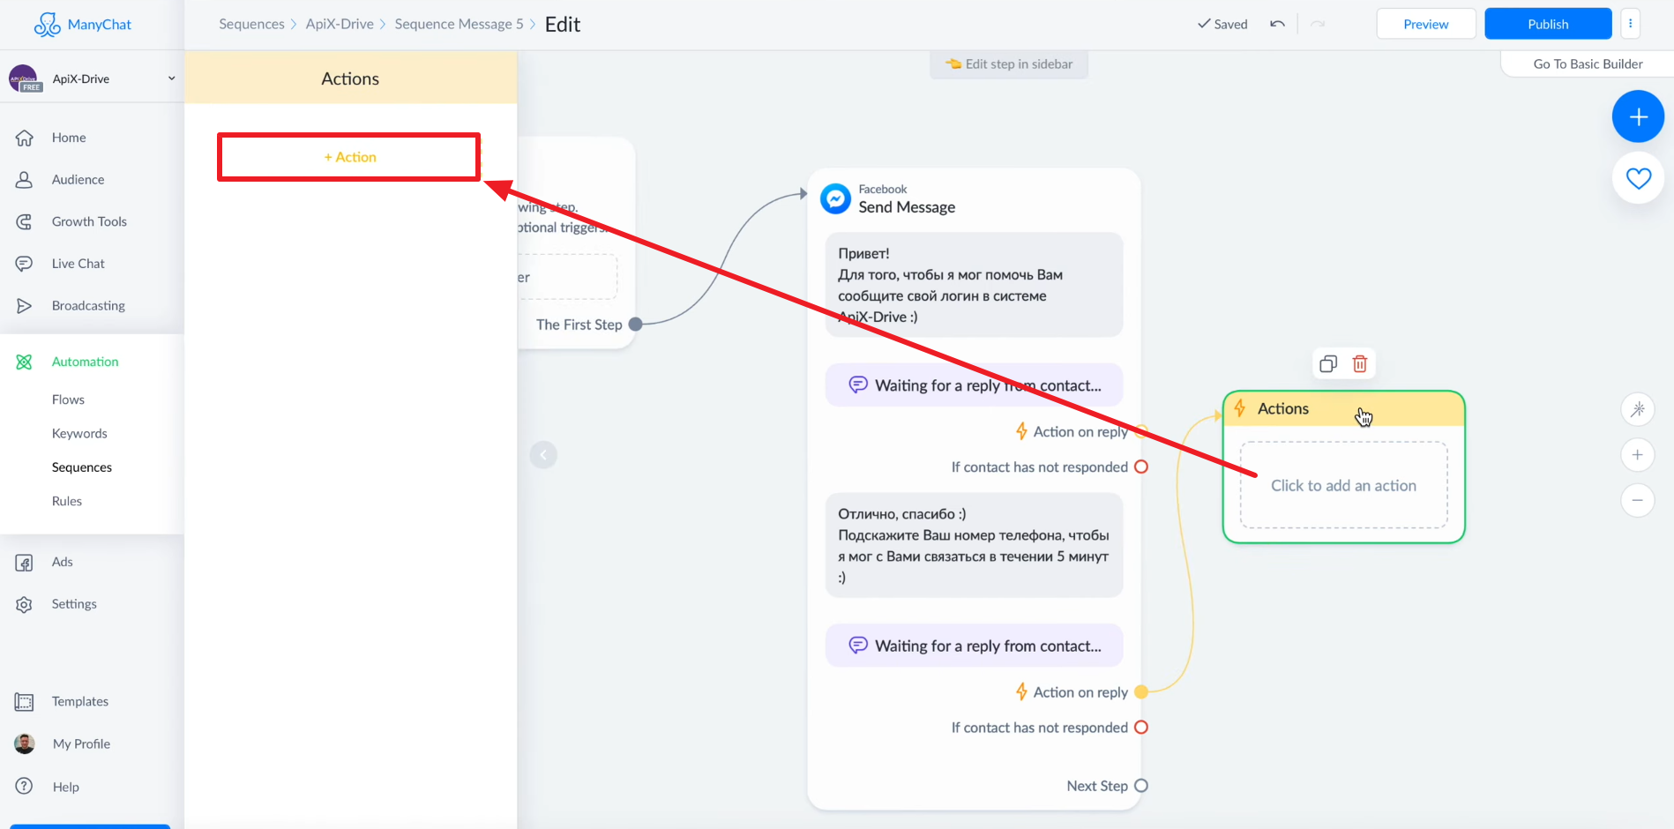Click the Publish button
The height and width of the screenshot is (829, 1674).
tap(1548, 24)
